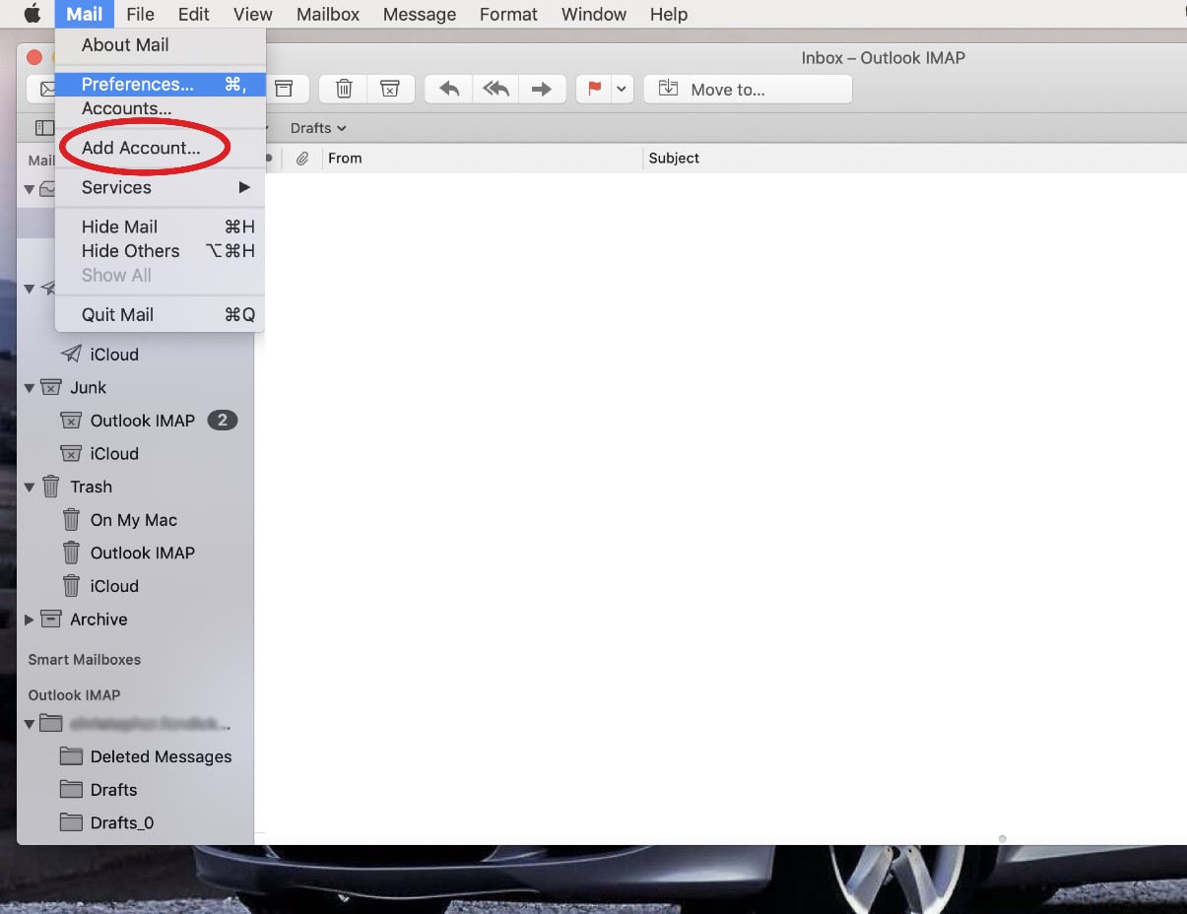This screenshot has width=1187, height=914.
Task: Open the Help menu
Action: tap(669, 14)
